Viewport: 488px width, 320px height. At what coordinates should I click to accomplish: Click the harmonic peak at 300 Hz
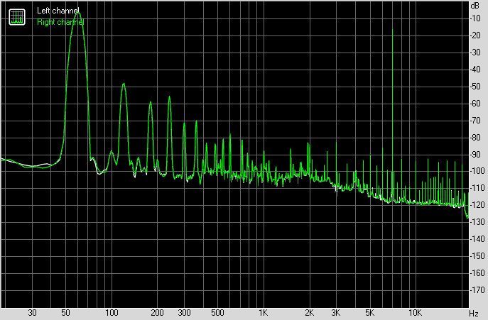[x=184, y=125]
